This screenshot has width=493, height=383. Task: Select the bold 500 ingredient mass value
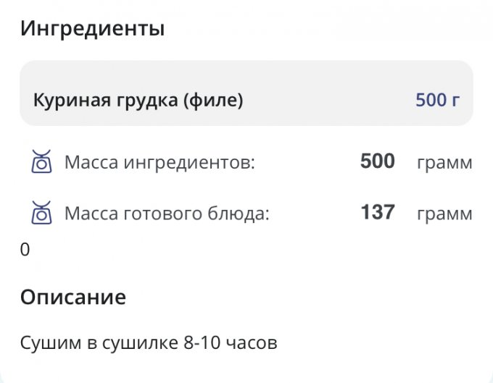coord(377,161)
